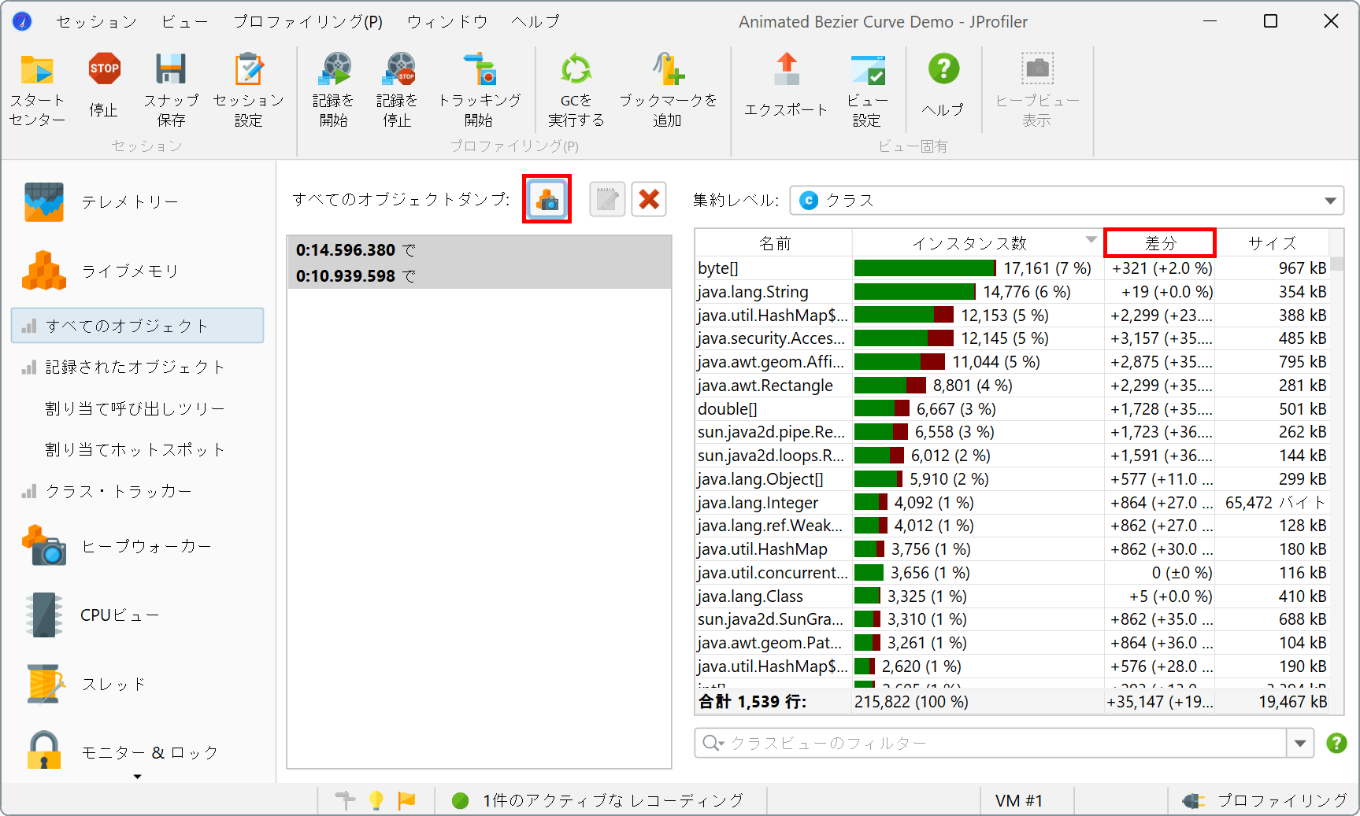Image resolution: width=1360 pixels, height=816 pixels.
Task: Select the double[] row name
Action: pyautogui.click(x=727, y=408)
